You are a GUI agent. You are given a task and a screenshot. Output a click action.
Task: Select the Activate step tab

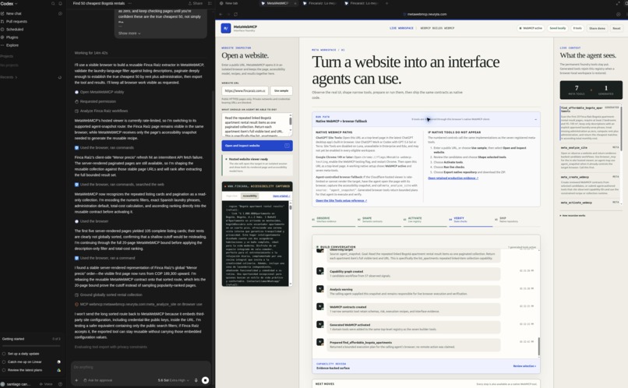(425, 220)
